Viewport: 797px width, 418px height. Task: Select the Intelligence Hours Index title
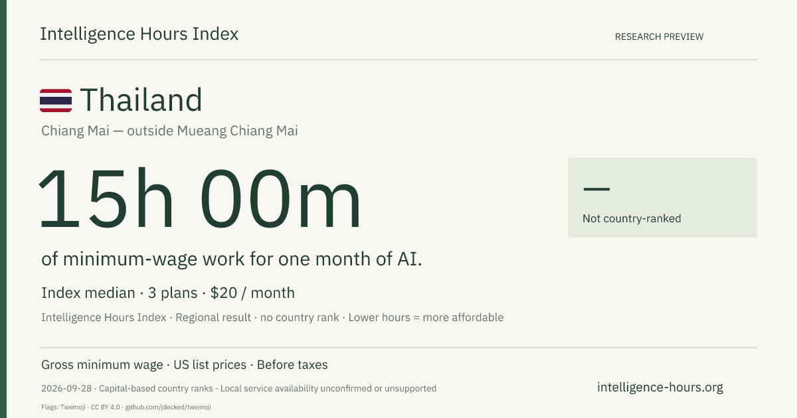coord(139,35)
